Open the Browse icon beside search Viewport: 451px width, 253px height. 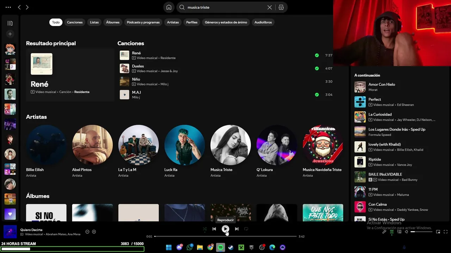tap(281, 7)
